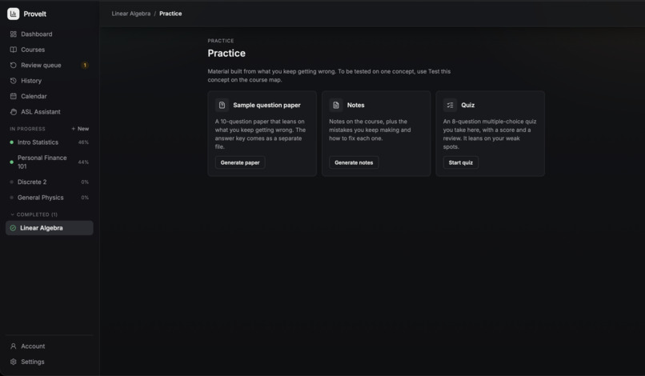Click the Generate notes button
Image resolution: width=645 pixels, height=376 pixels.
point(354,163)
